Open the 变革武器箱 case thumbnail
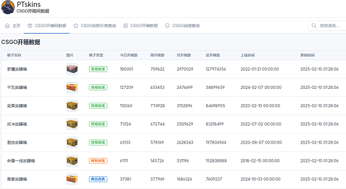Screen dimensions: 346x189 pyautogui.click(x=72, y=106)
